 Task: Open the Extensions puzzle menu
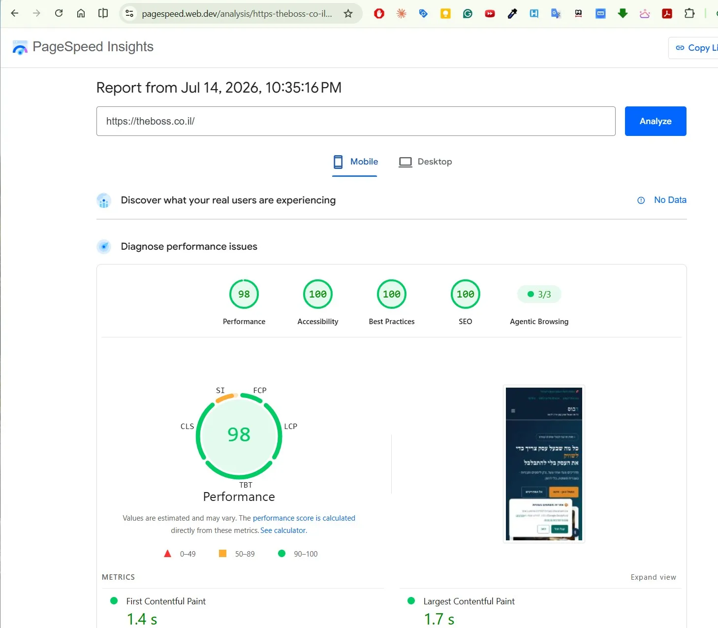click(x=689, y=13)
